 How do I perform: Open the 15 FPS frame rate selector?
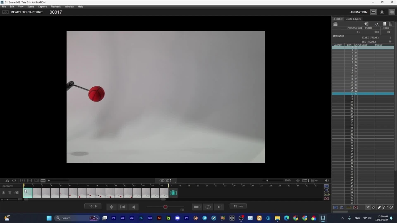pyautogui.click(x=238, y=207)
